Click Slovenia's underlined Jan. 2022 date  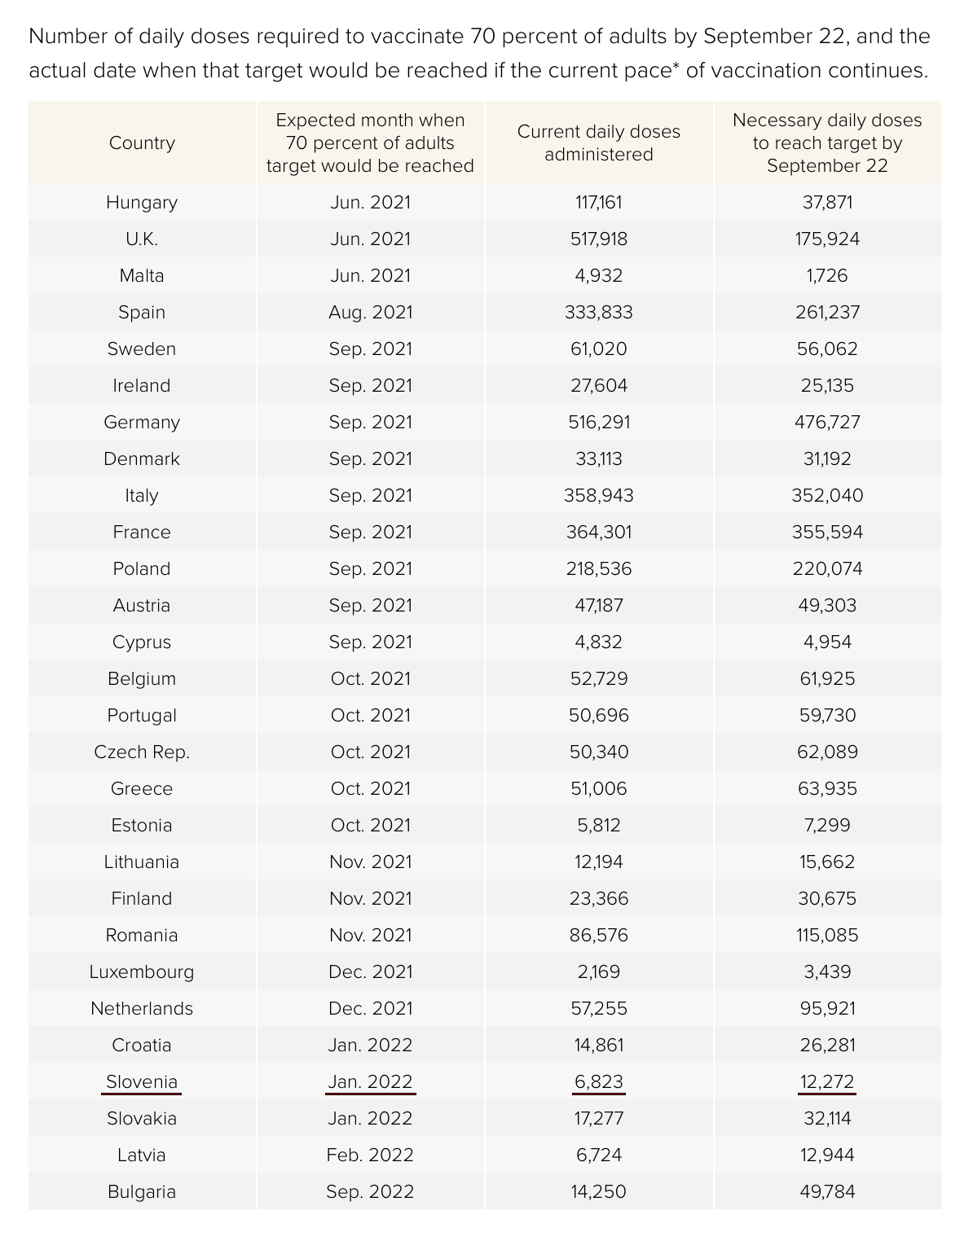click(x=370, y=1082)
